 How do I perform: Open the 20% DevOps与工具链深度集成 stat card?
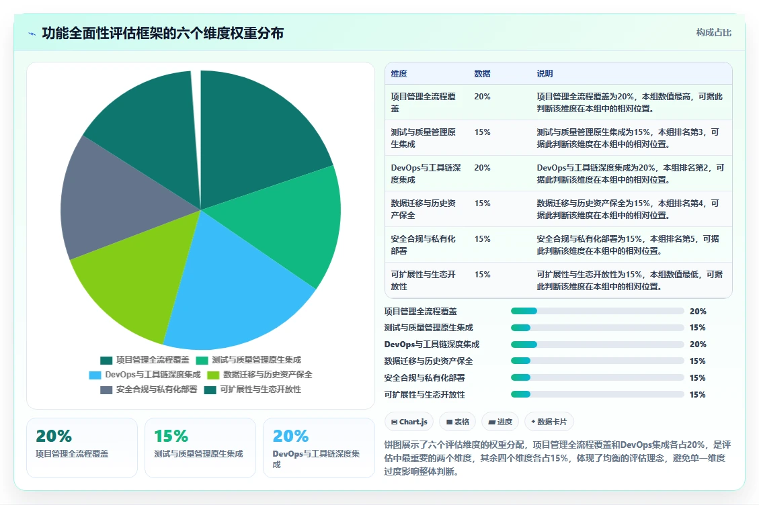coord(319,448)
